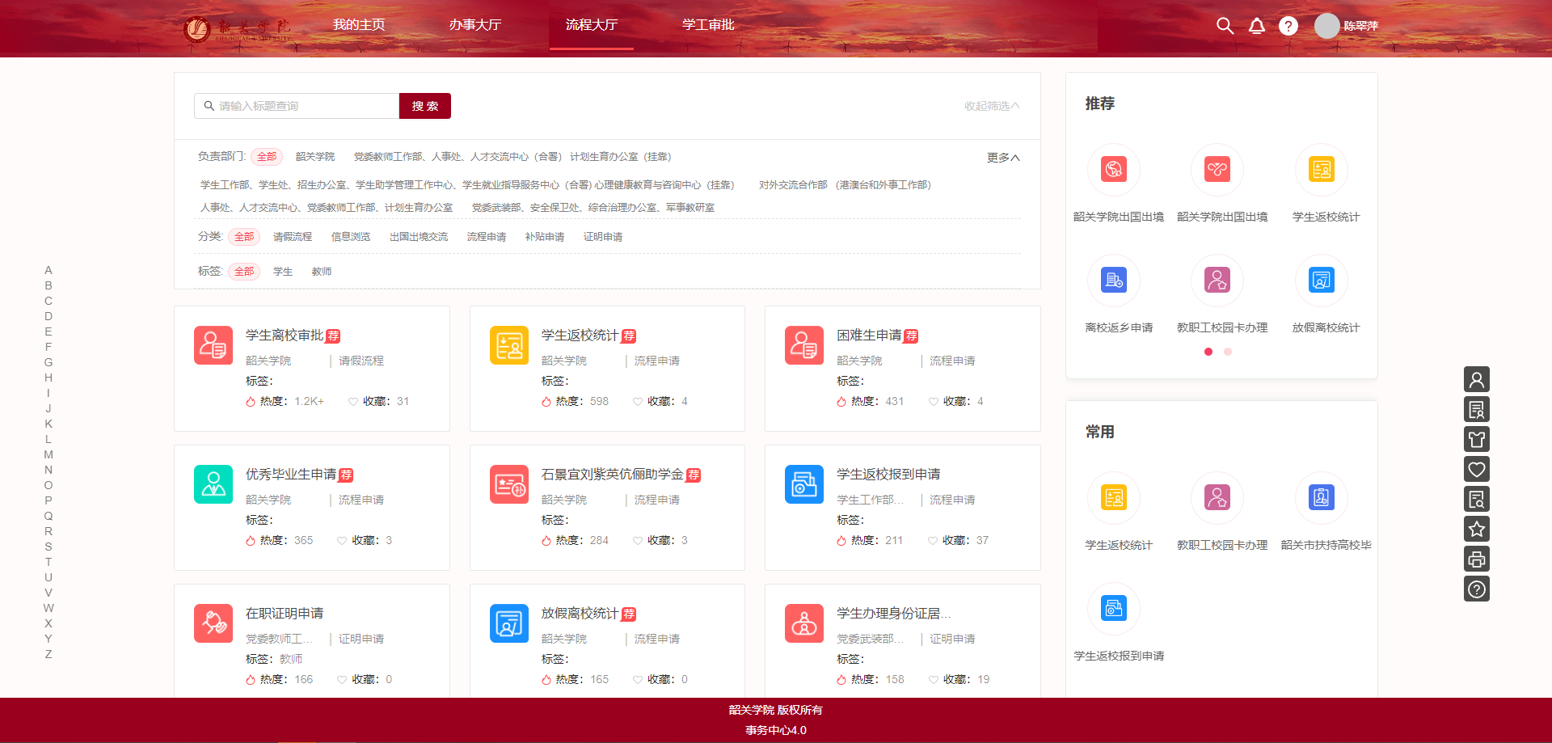Click the printer icon in right sidebar
1552x743 pixels.
[x=1476, y=559]
